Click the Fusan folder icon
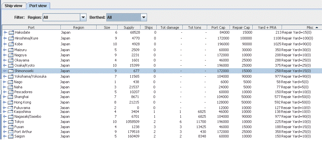The image size is (322, 142). pos(11,127)
